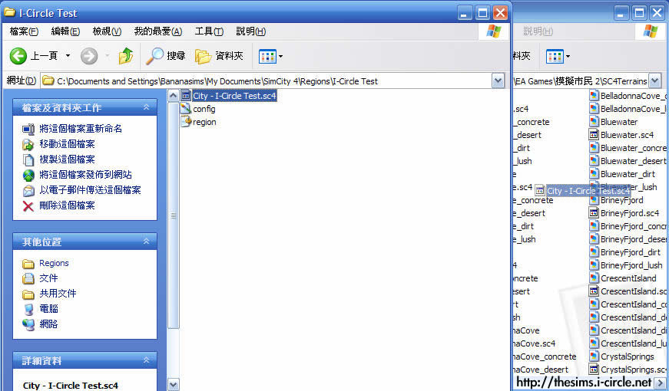This screenshot has width=669, height=391.
Task: Toggle the Folders (資料夾) pane button
Action: pyautogui.click(x=219, y=56)
